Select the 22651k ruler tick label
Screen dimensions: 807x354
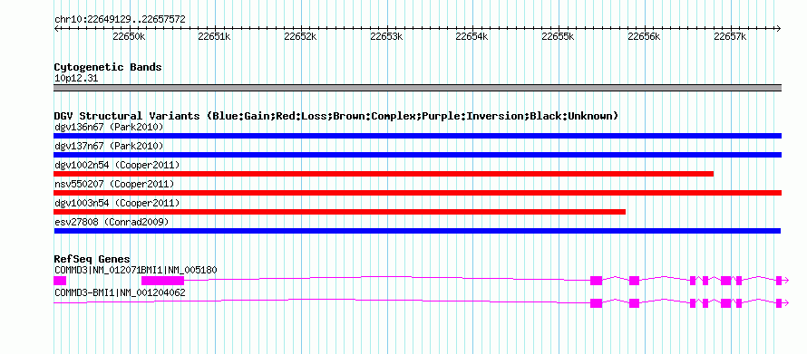coord(215,36)
